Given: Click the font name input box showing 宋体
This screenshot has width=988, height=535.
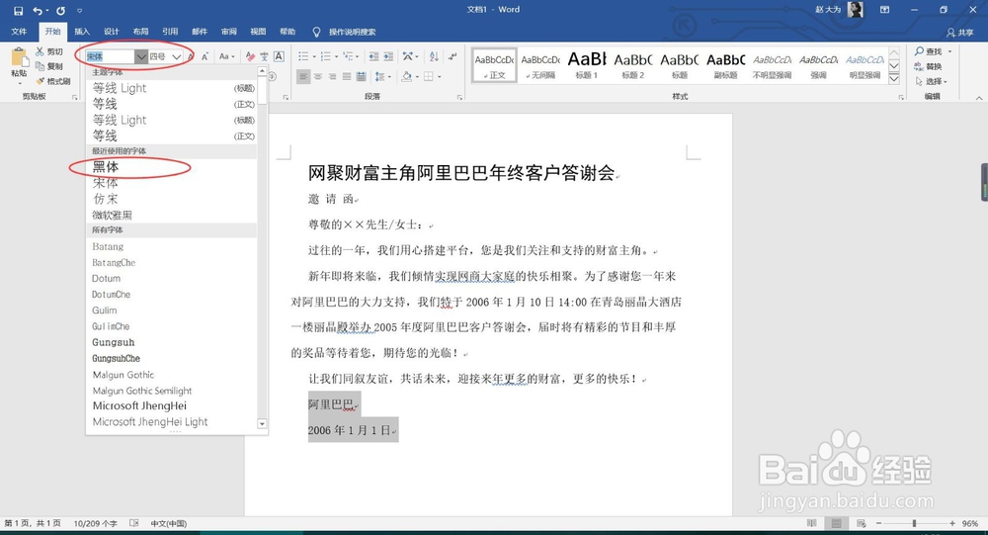Looking at the screenshot, I should click(x=110, y=56).
